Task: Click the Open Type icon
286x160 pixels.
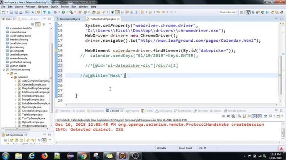Action: [x=93, y=12]
